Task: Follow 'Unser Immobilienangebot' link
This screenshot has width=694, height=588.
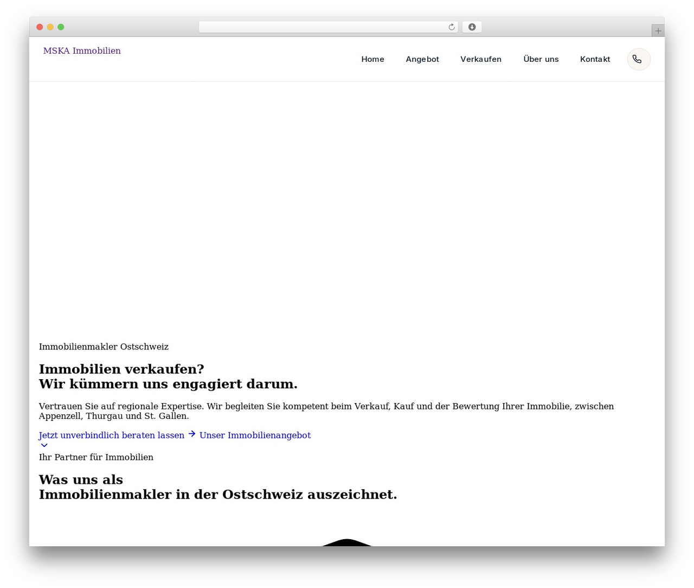Action: tap(255, 435)
